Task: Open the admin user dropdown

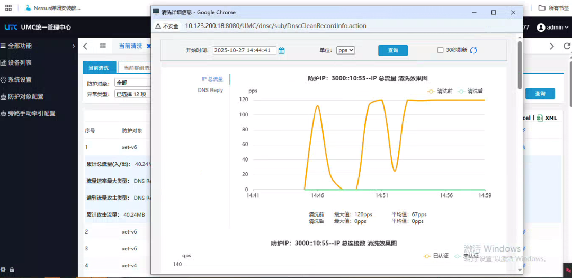Action: coord(552,28)
